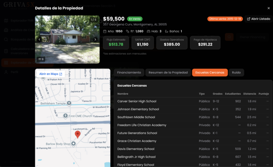Open Abrir en Maps link
Screen dimensions: 273x167
pos(50,74)
